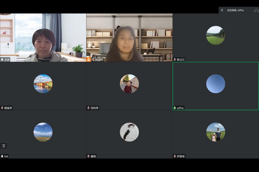Viewport: 259px width, 172px height.
Task: Click 范利萍's child photo avatar
Action: point(129,84)
